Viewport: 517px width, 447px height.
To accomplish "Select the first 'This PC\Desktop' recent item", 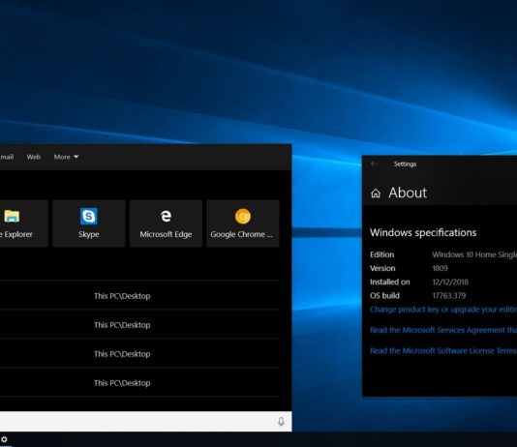I will point(139,296).
